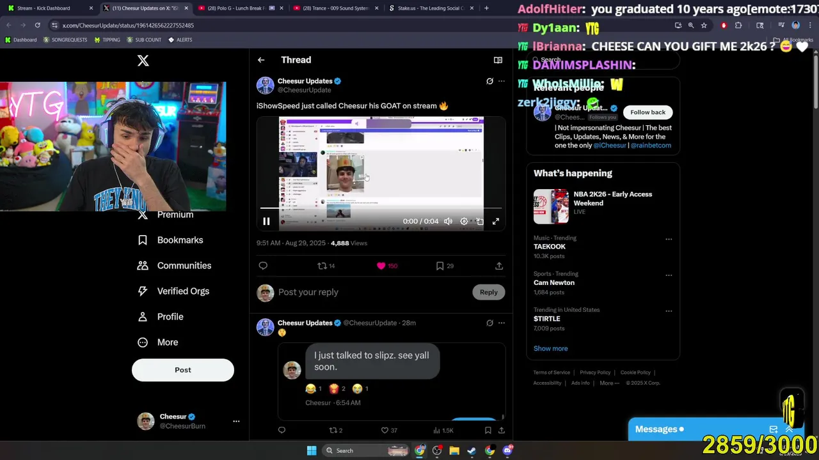Viewport: 819px width, 460px height.
Task: Open reader view icon in thread header
Action: coord(498,60)
